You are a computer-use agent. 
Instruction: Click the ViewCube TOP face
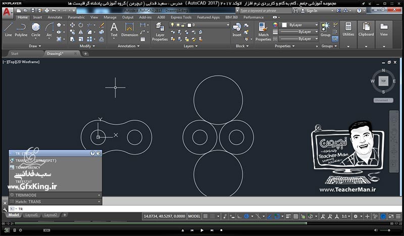383,81
